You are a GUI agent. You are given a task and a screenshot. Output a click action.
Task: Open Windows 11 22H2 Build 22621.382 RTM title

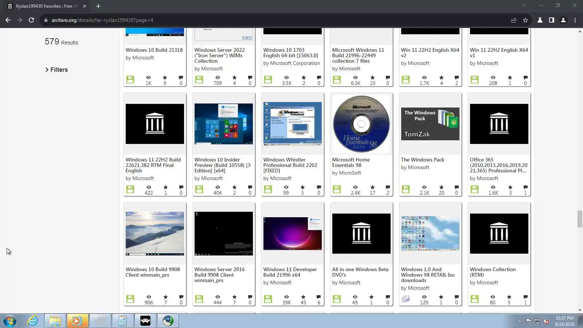coord(153,165)
